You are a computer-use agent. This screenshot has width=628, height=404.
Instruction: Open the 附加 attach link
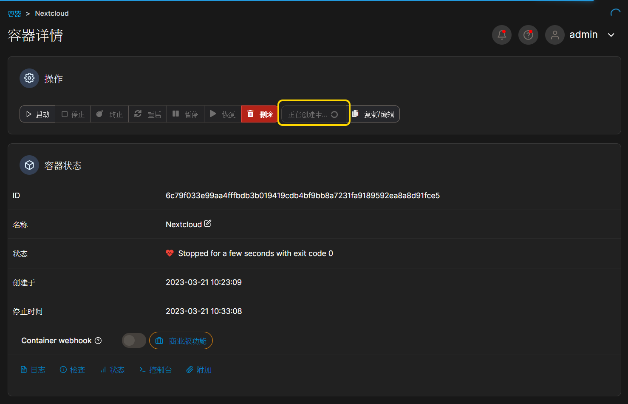click(x=199, y=370)
